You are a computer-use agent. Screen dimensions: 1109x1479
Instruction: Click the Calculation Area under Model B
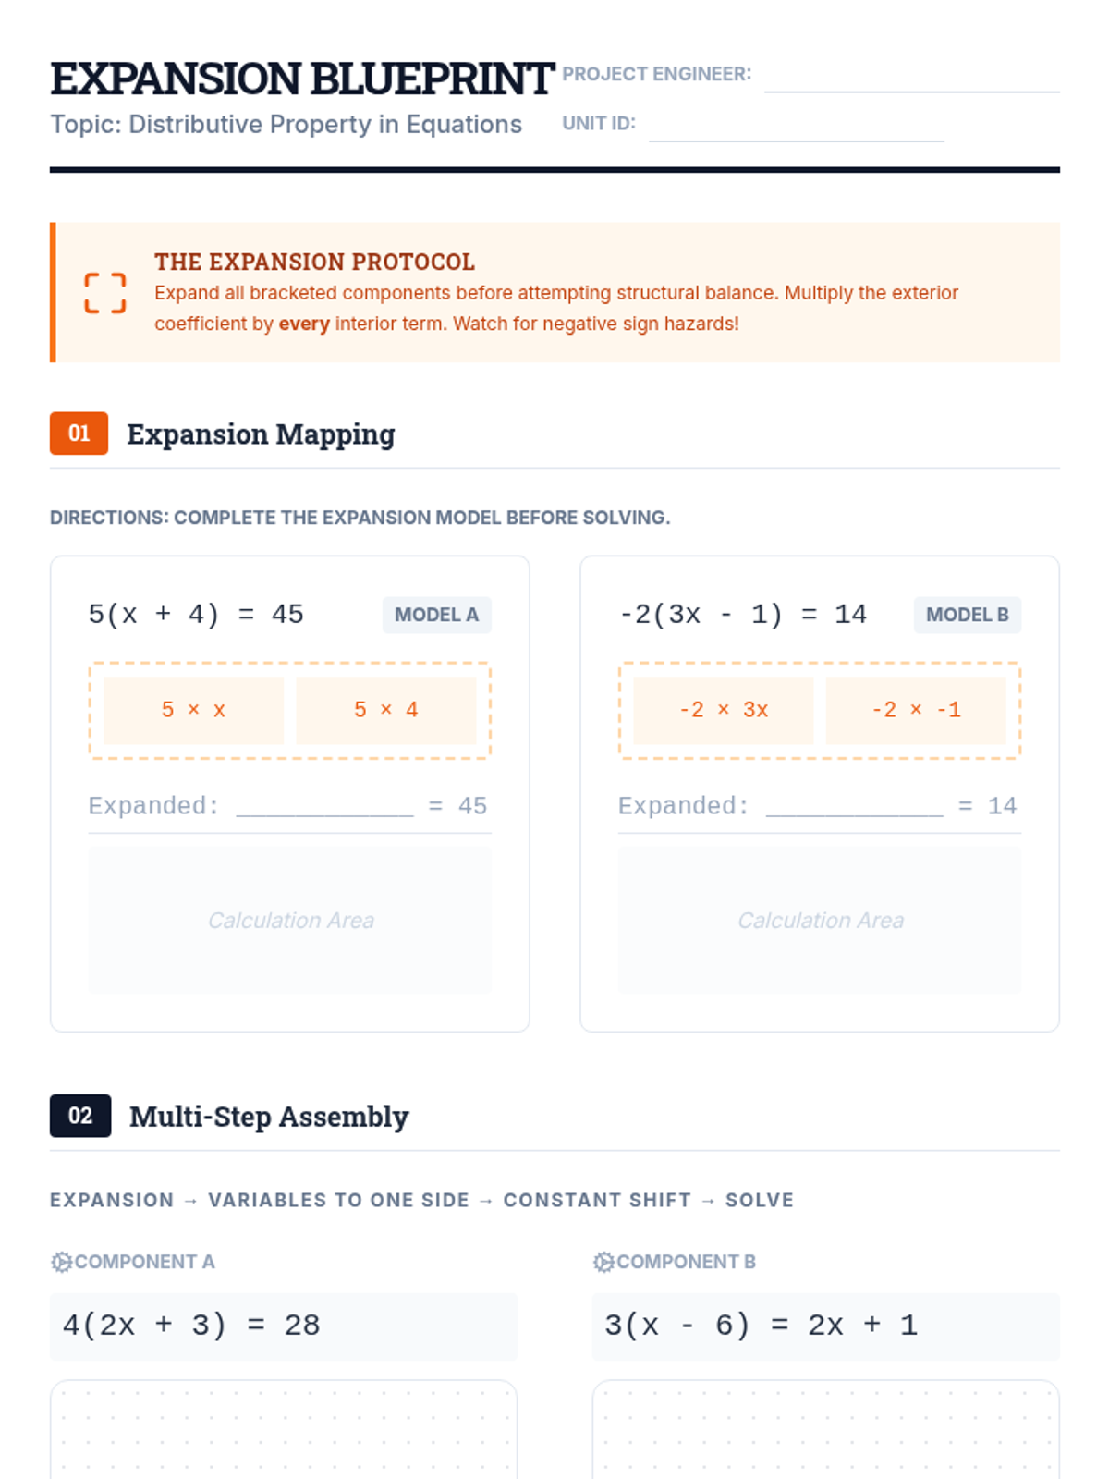coord(820,920)
